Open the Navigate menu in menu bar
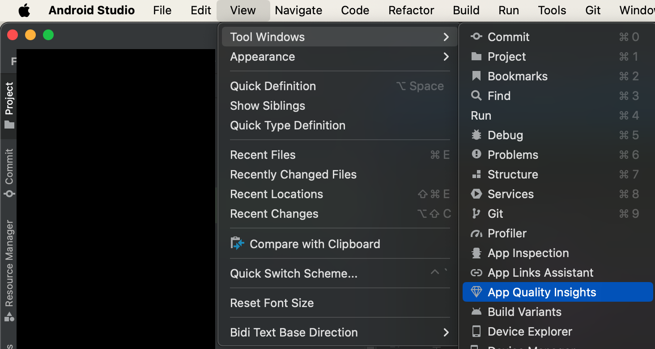Viewport: 655px width, 349px height. point(298,10)
